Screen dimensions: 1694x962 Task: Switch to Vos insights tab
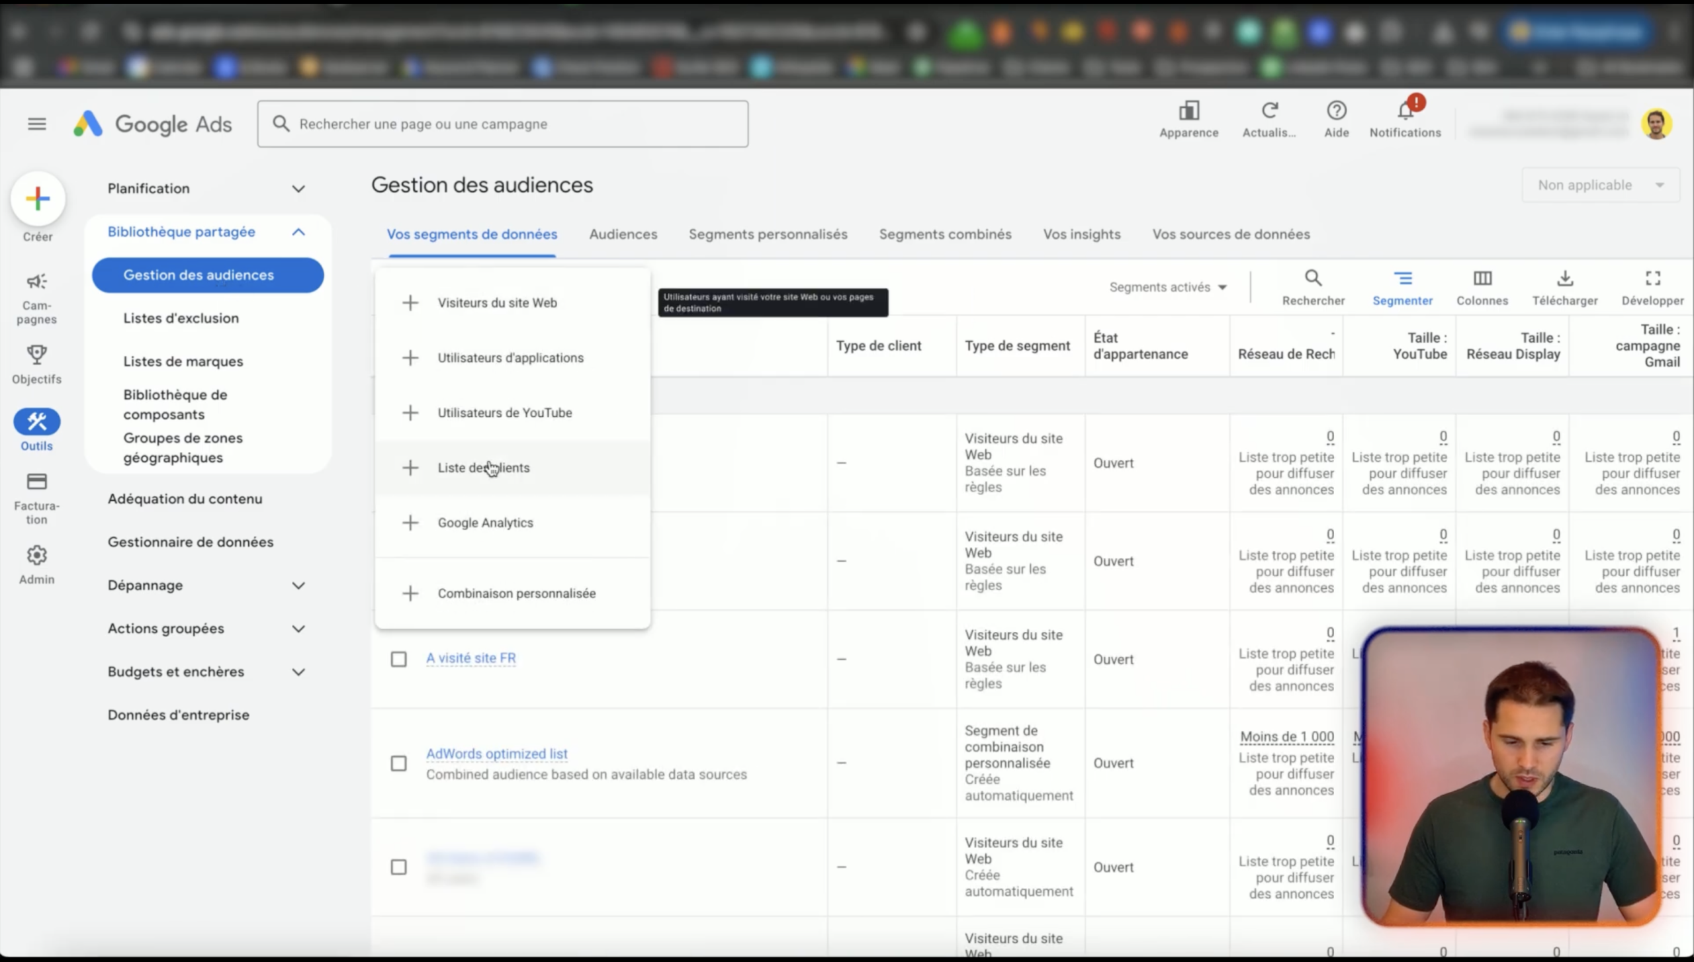click(1082, 234)
